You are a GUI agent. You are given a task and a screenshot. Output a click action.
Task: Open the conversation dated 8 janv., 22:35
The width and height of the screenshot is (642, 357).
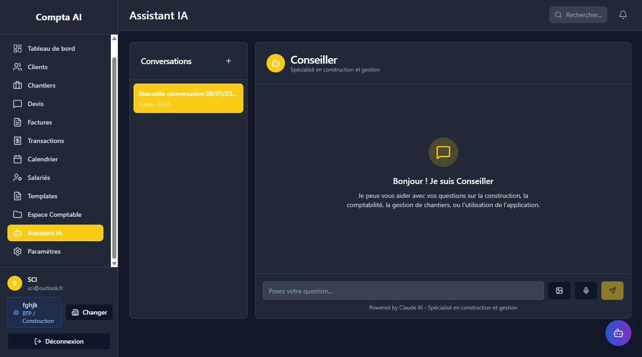click(x=188, y=98)
